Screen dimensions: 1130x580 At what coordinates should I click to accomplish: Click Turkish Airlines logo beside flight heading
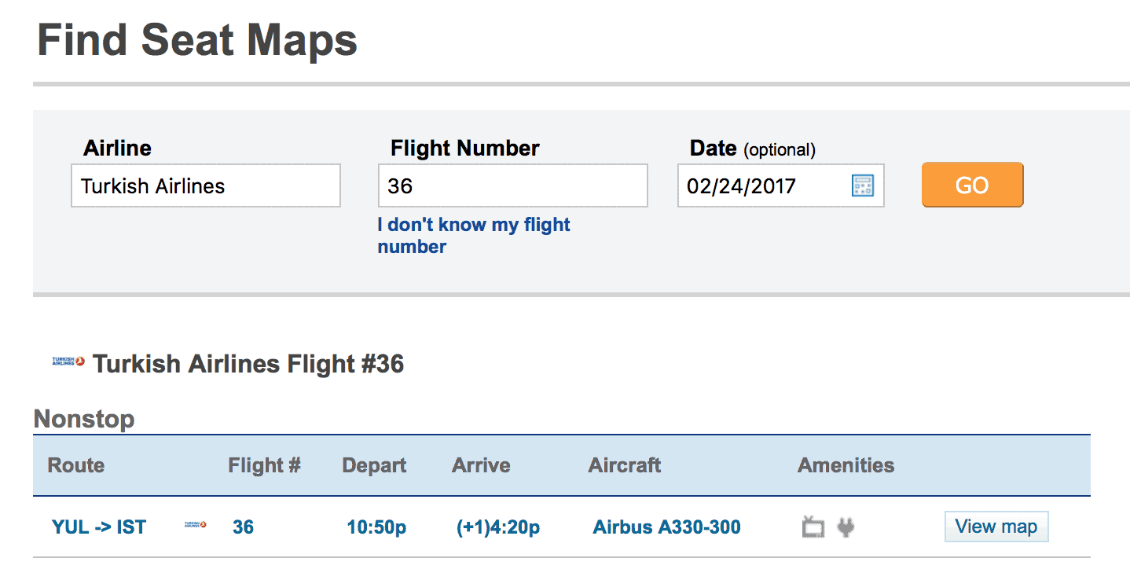coord(68,362)
